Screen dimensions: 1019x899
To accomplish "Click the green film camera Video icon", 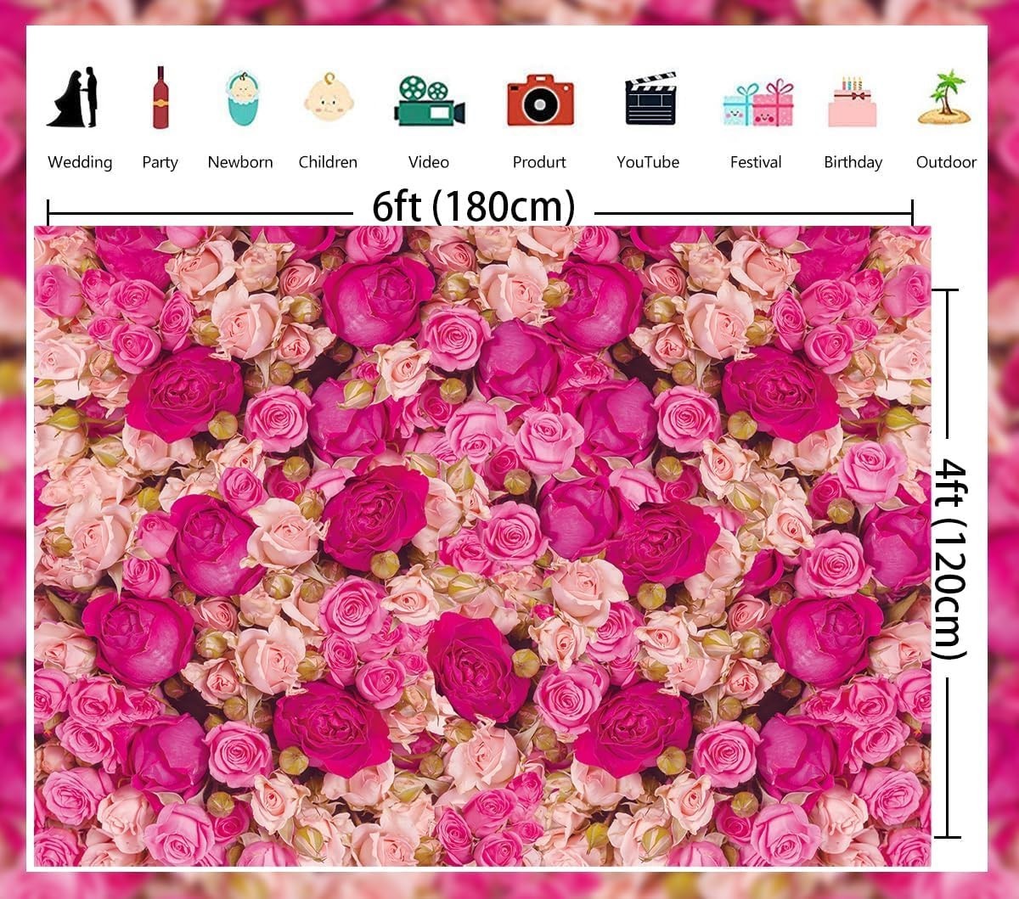I will click(429, 101).
